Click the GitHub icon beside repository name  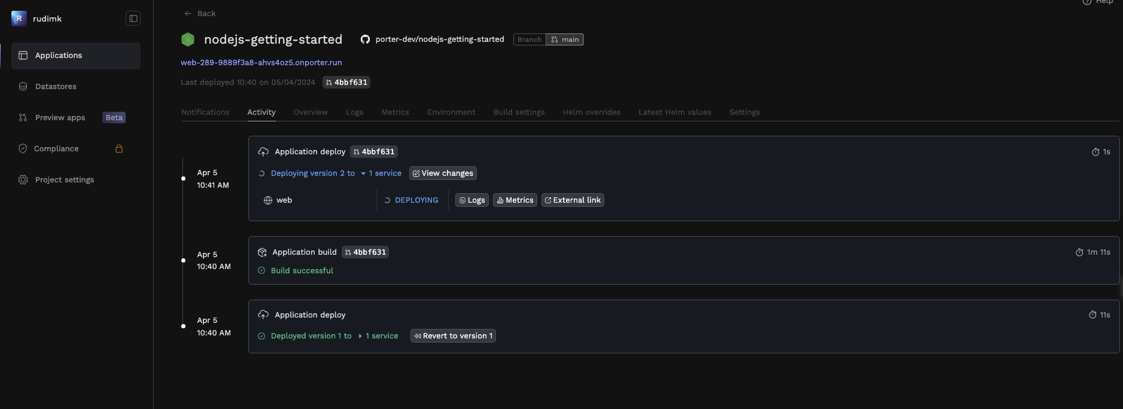pos(365,39)
